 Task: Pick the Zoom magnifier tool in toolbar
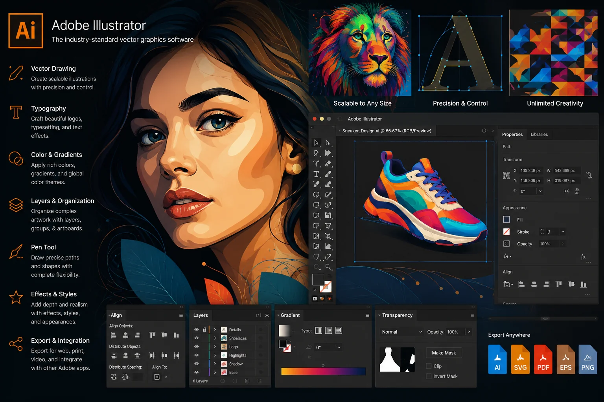tap(328, 267)
